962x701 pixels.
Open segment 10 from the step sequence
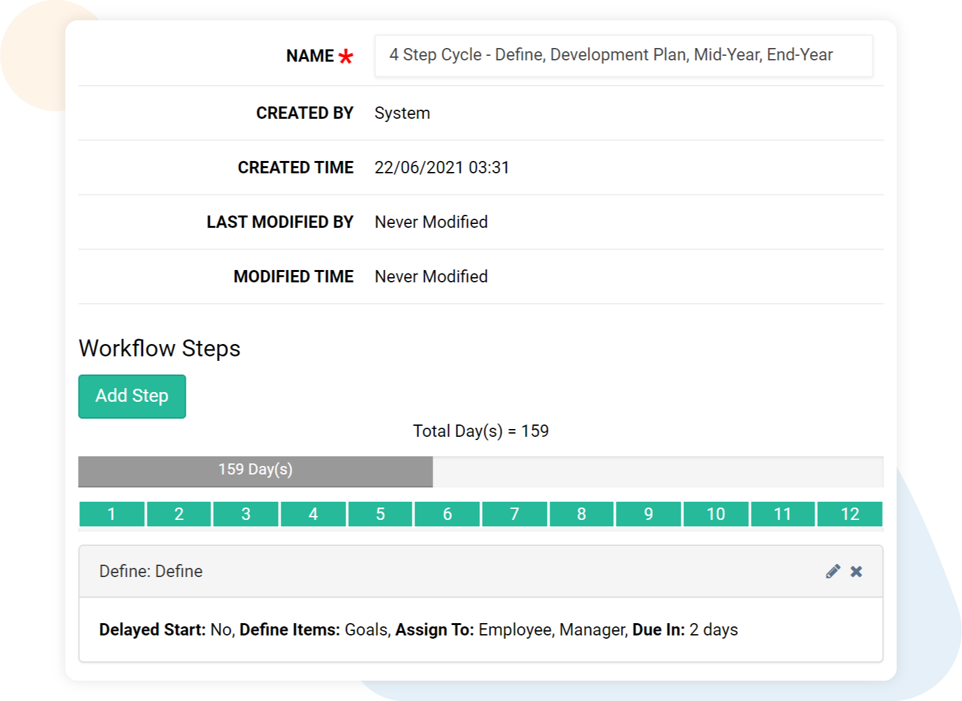coord(715,514)
